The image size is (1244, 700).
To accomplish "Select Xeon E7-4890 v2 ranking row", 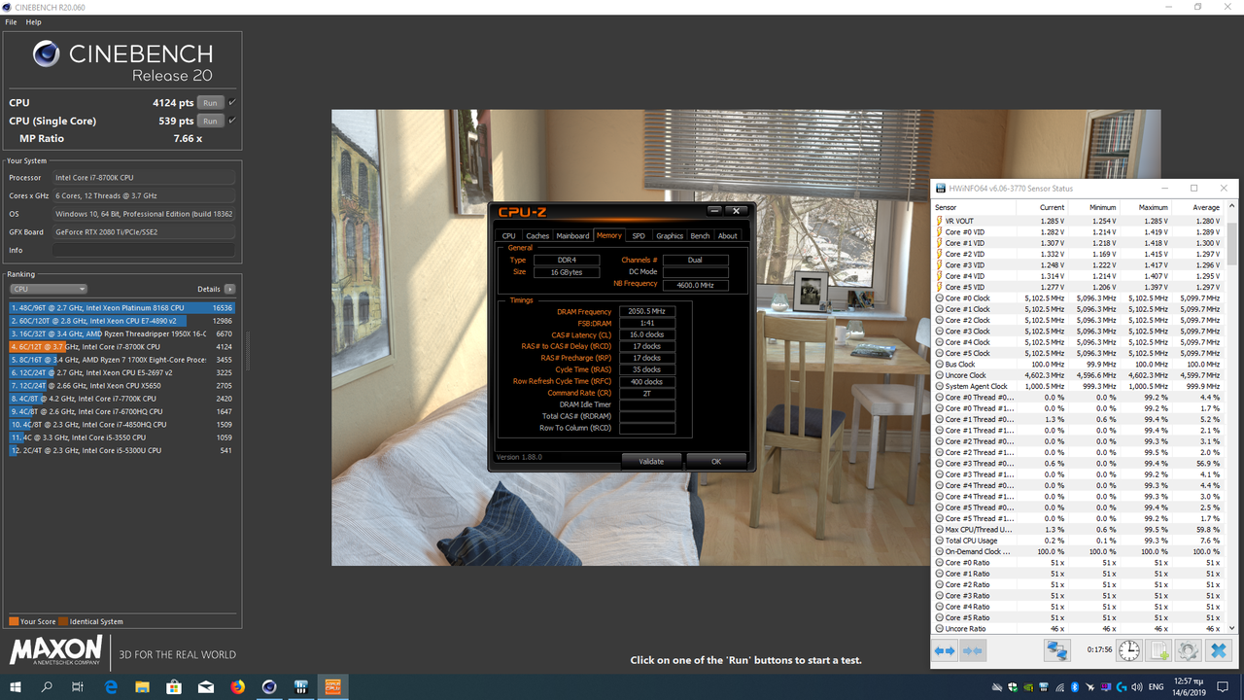I will [x=121, y=320].
